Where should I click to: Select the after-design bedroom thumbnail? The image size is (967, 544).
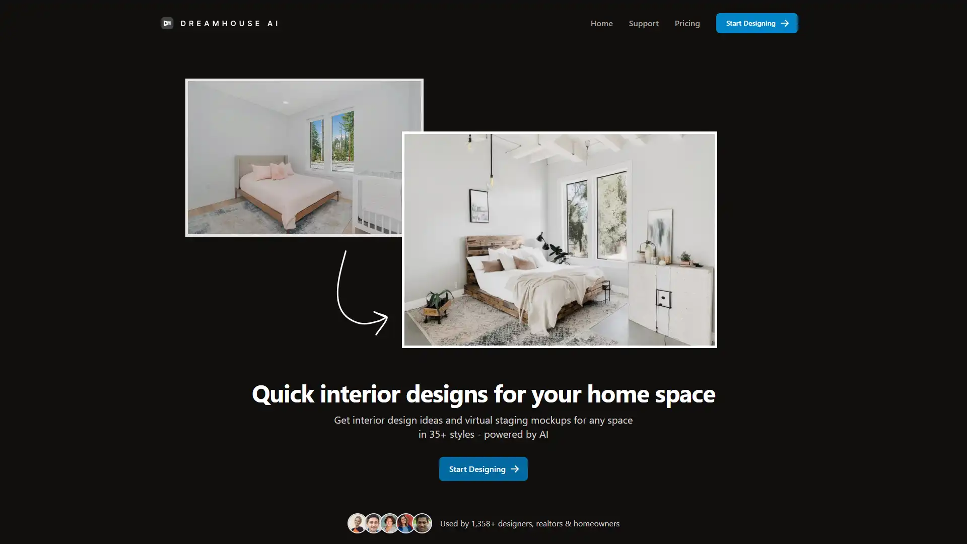559,240
